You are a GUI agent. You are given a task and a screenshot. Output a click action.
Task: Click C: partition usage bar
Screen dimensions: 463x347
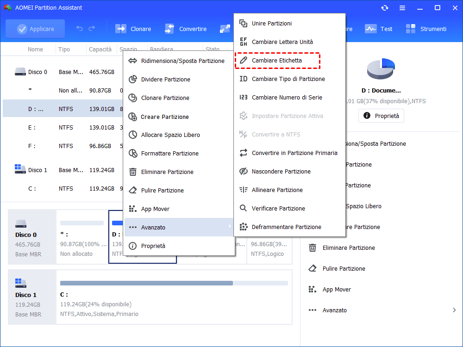click(174, 283)
